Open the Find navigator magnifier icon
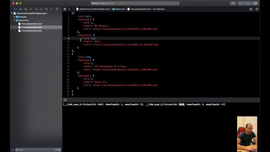 point(31,9)
